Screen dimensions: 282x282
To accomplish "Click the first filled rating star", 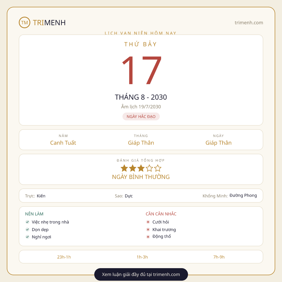I will pyautogui.click(x=124, y=168).
